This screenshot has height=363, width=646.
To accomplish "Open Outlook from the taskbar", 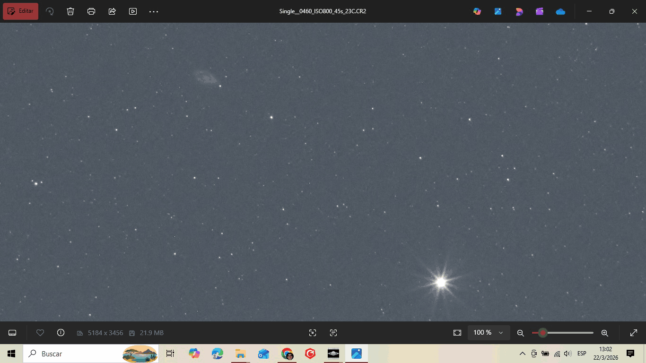I will point(263,354).
